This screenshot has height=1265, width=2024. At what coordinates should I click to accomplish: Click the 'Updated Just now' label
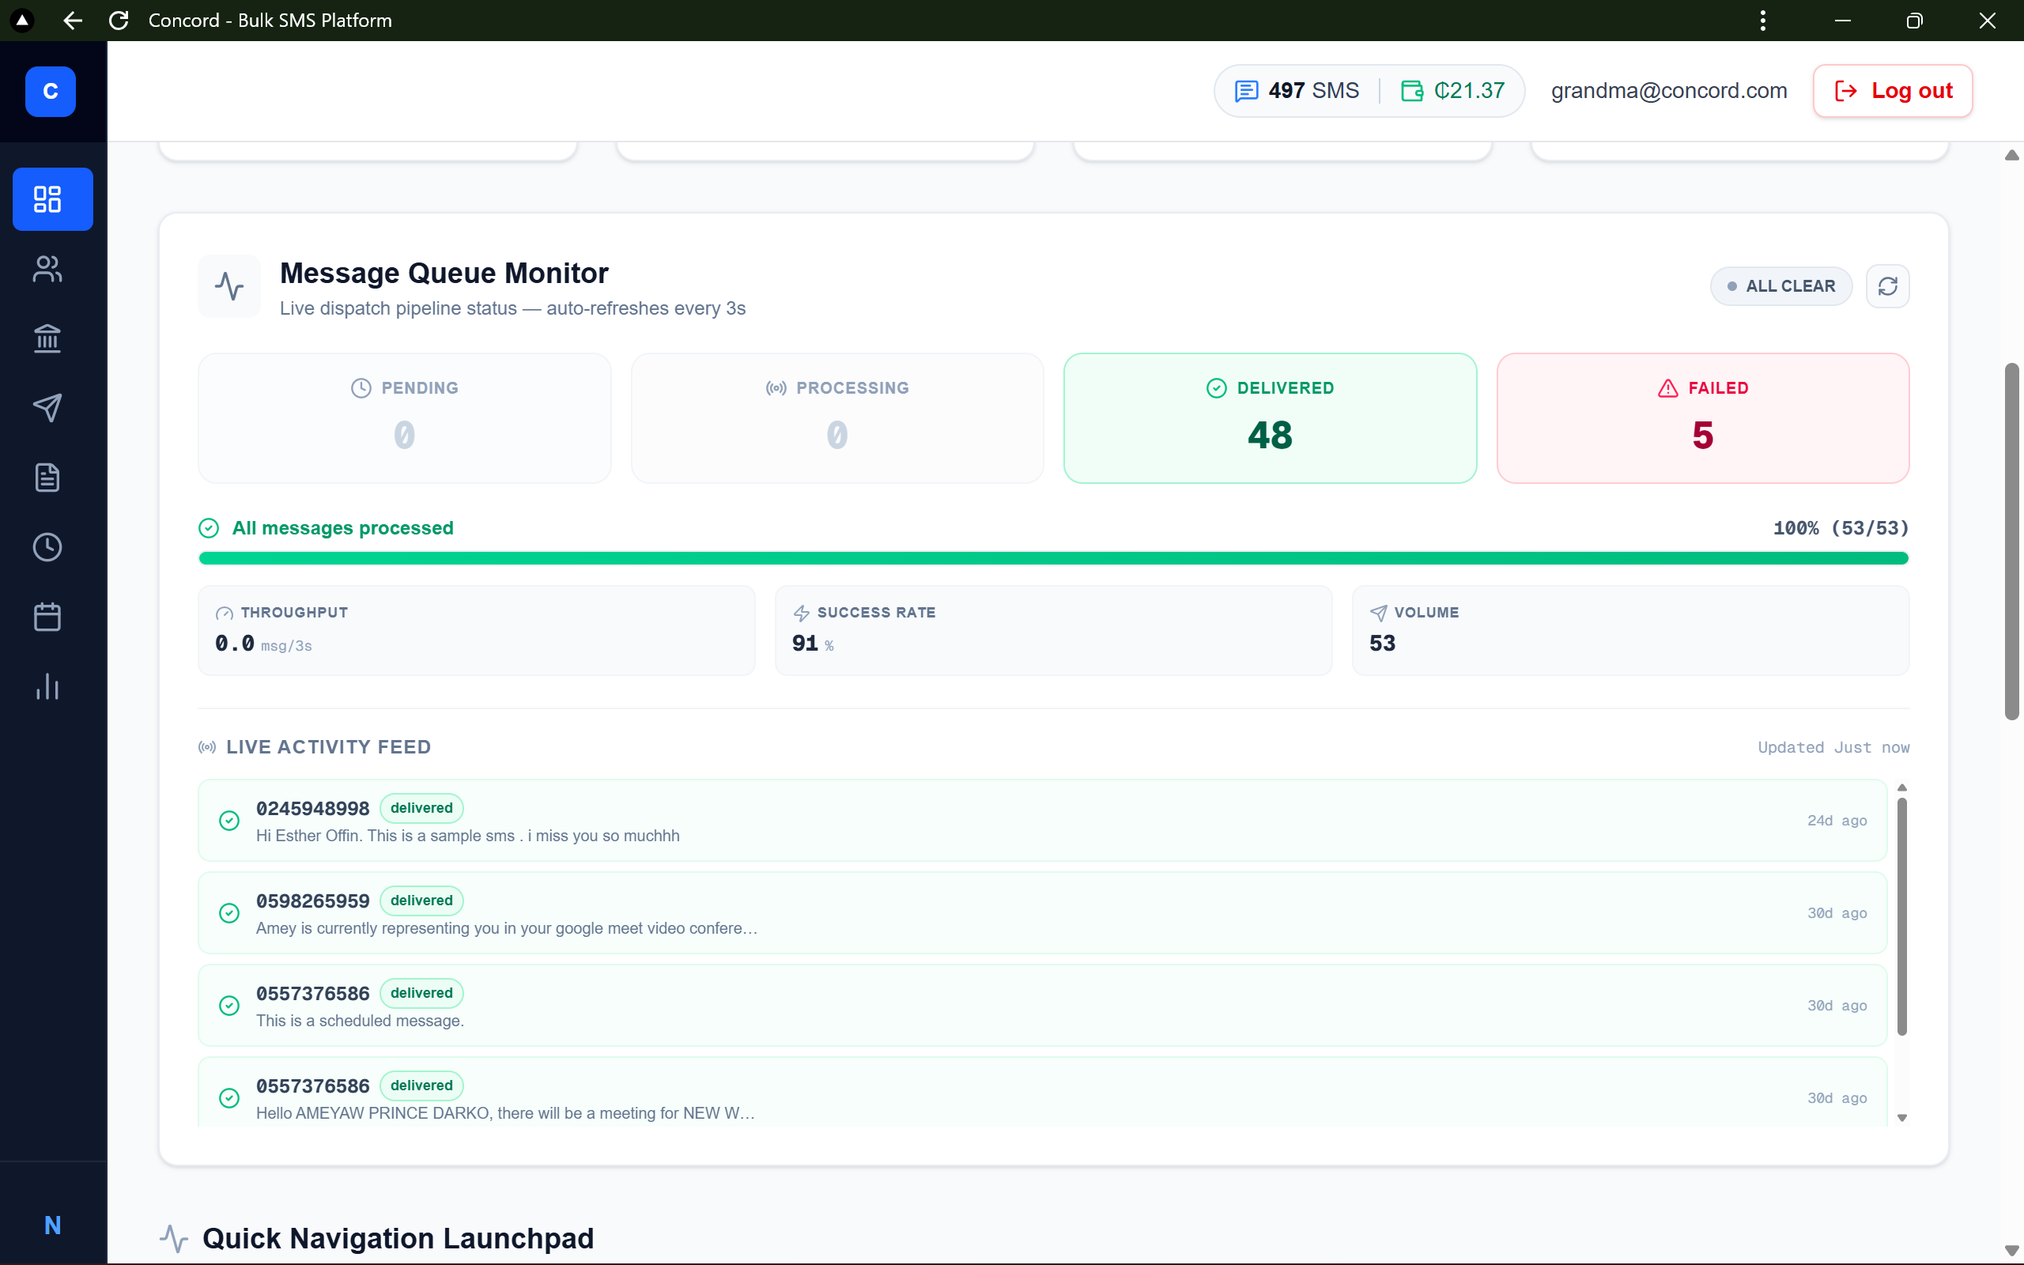(1833, 747)
